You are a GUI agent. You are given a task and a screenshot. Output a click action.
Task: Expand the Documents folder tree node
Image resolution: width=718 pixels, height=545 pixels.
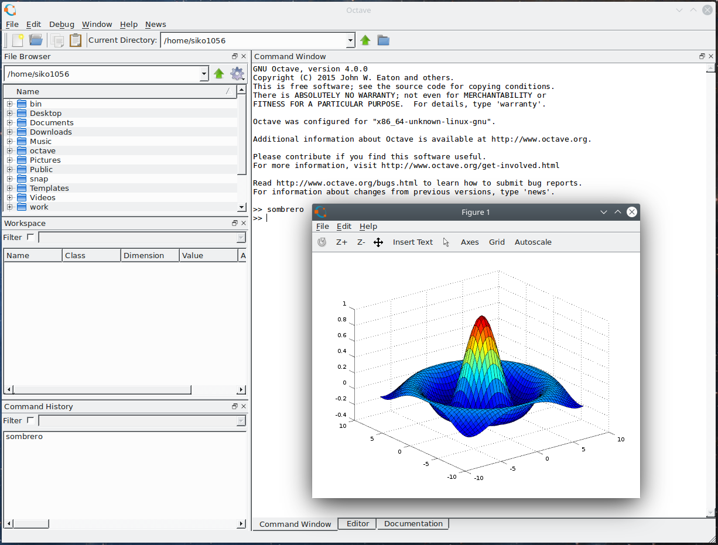pos(9,122)
